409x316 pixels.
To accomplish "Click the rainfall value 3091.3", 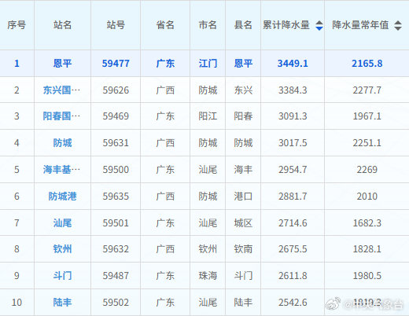I will [293, 116].
